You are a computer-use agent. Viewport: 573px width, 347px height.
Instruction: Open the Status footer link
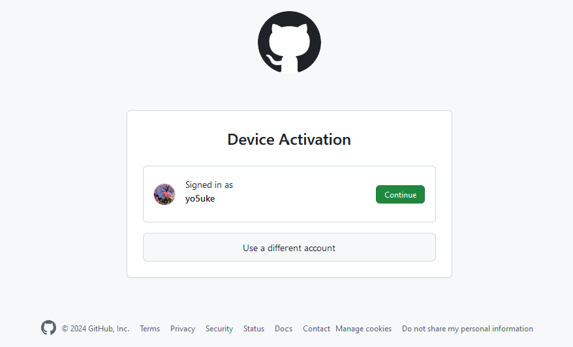tap(254, 329)
